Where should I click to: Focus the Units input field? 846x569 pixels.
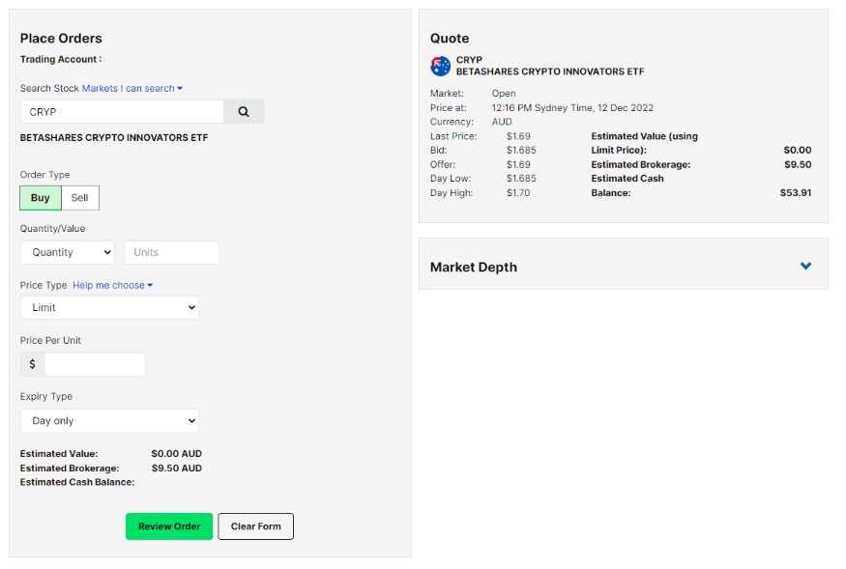[171, 252]
